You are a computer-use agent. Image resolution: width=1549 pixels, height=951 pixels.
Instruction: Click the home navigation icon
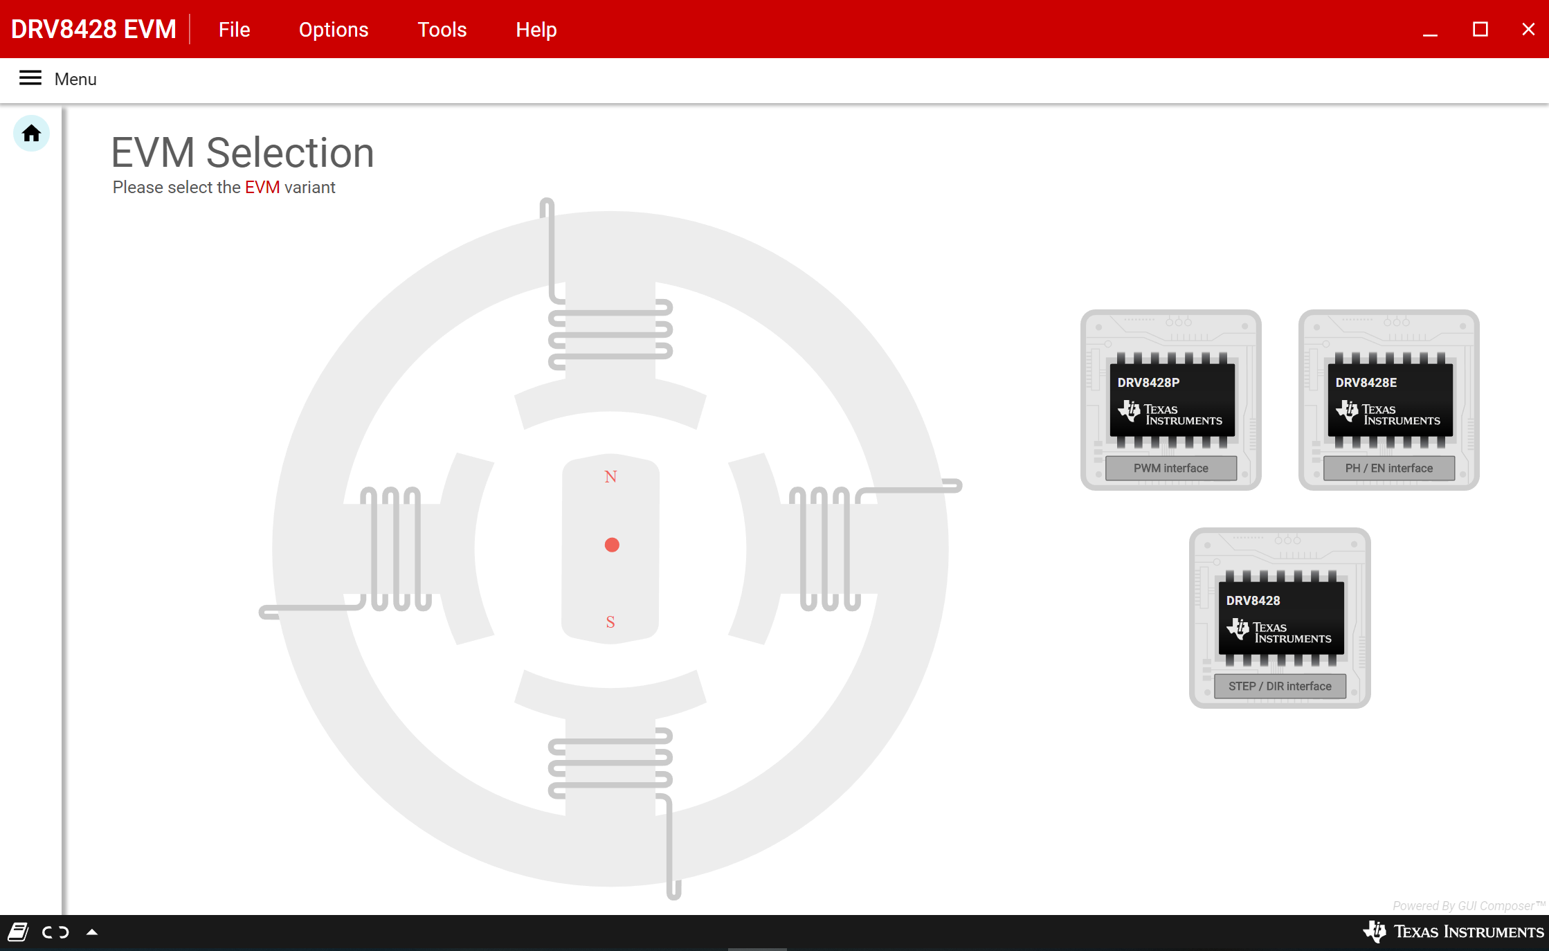pos(31,133)
